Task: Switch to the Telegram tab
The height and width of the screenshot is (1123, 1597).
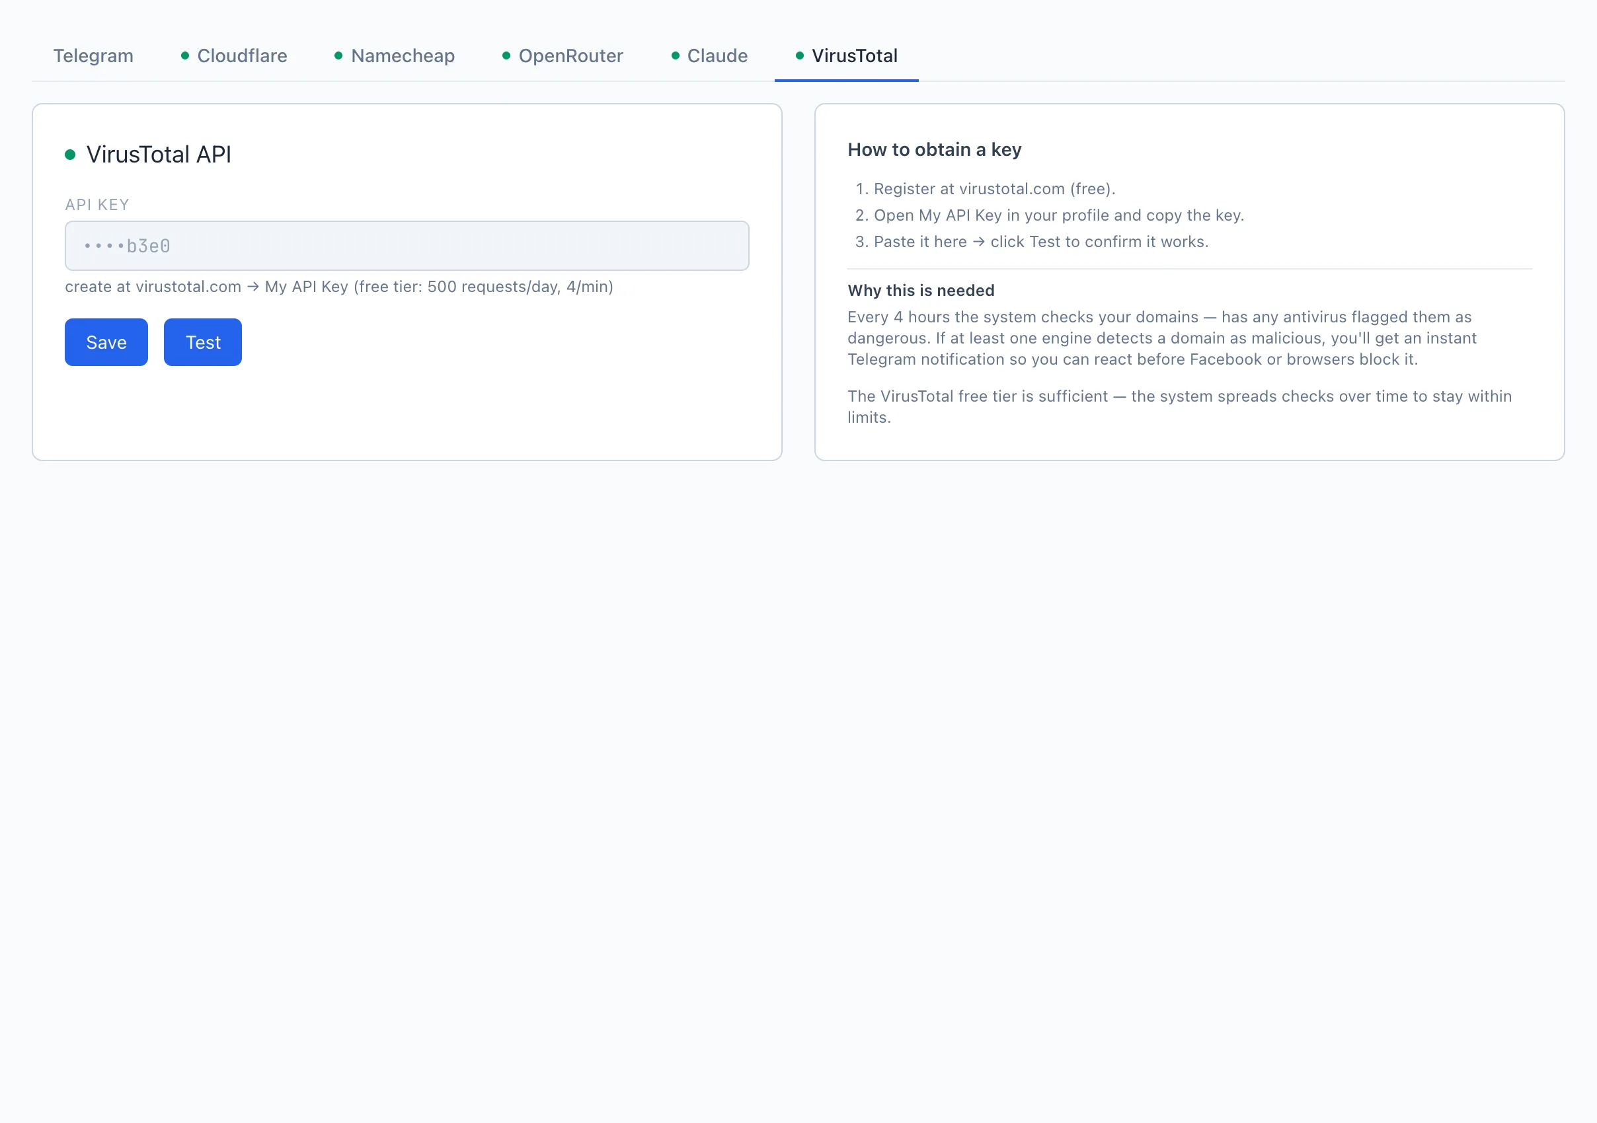Action: point(93,55)
